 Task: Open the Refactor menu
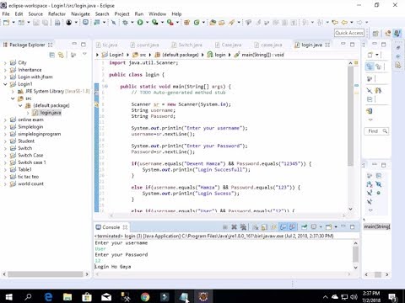[57, 13]
